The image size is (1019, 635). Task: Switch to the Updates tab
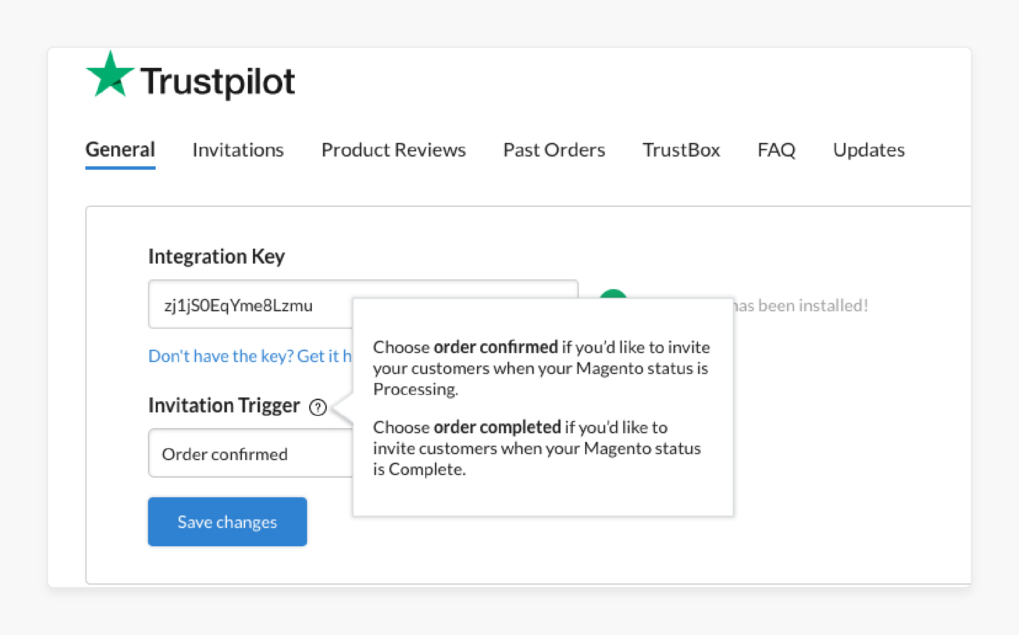(868, 150)
